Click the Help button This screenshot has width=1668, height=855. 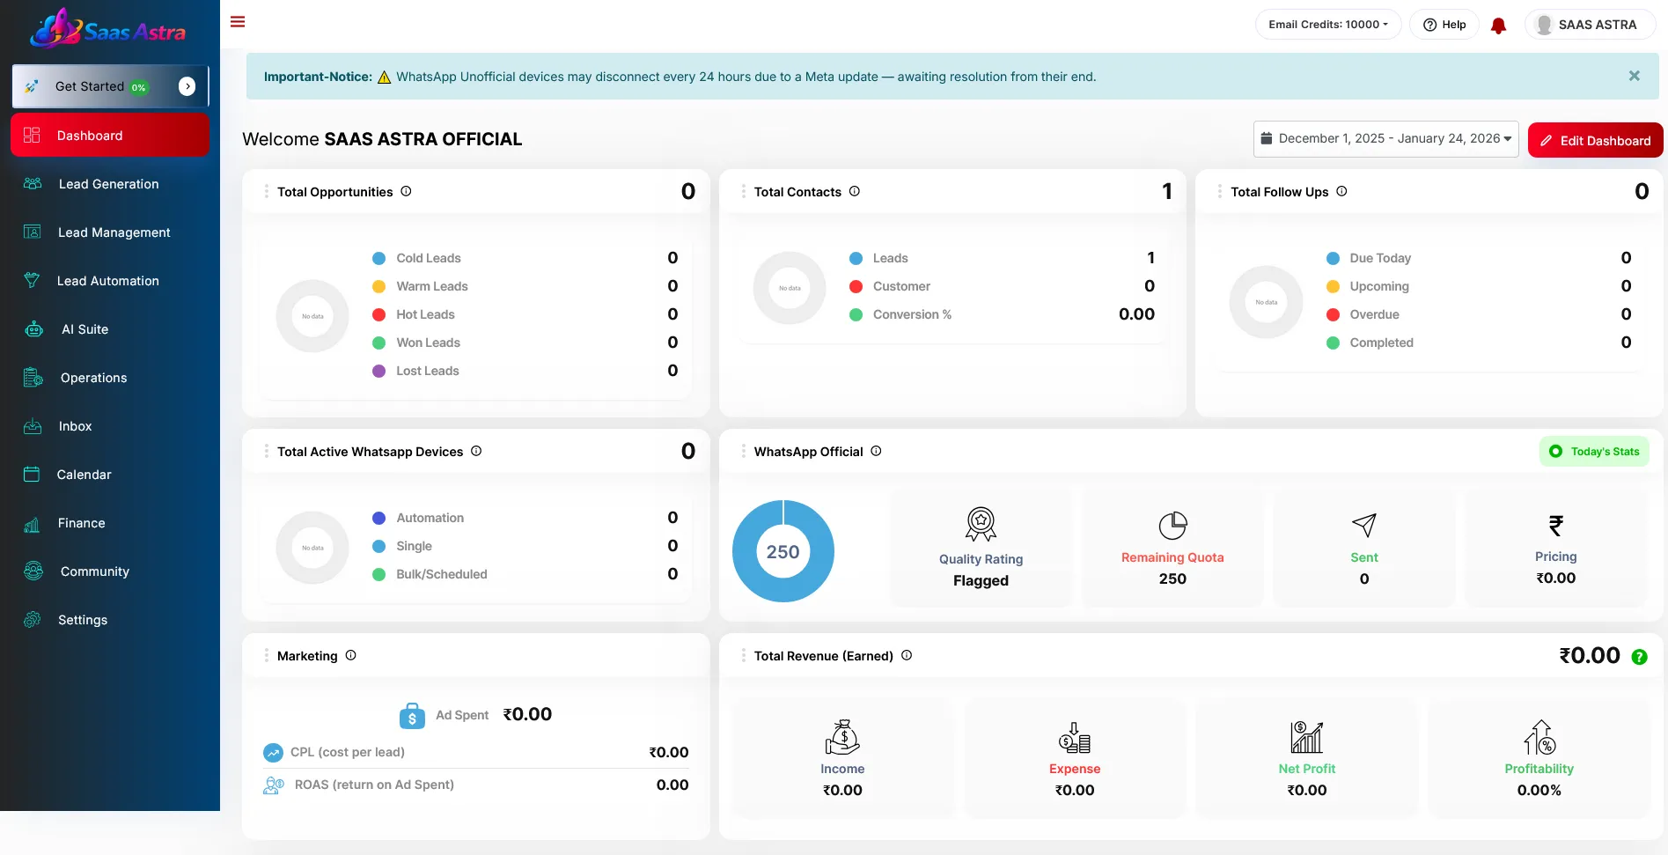click(x=1444, y=25)
